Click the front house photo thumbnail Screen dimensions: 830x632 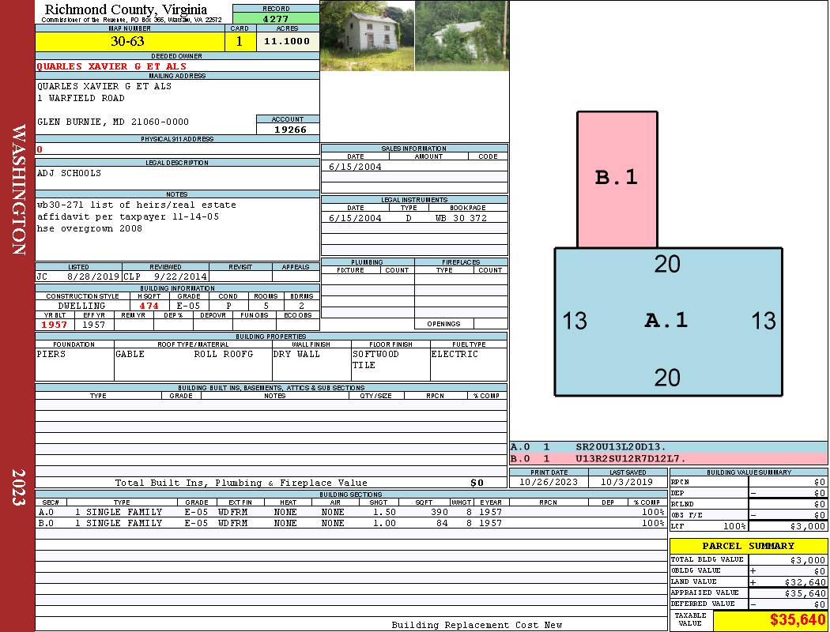[368, 36]
